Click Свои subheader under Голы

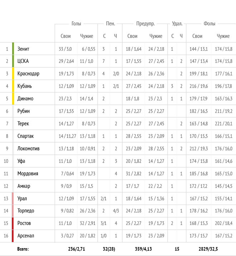(x=65, y=36)
